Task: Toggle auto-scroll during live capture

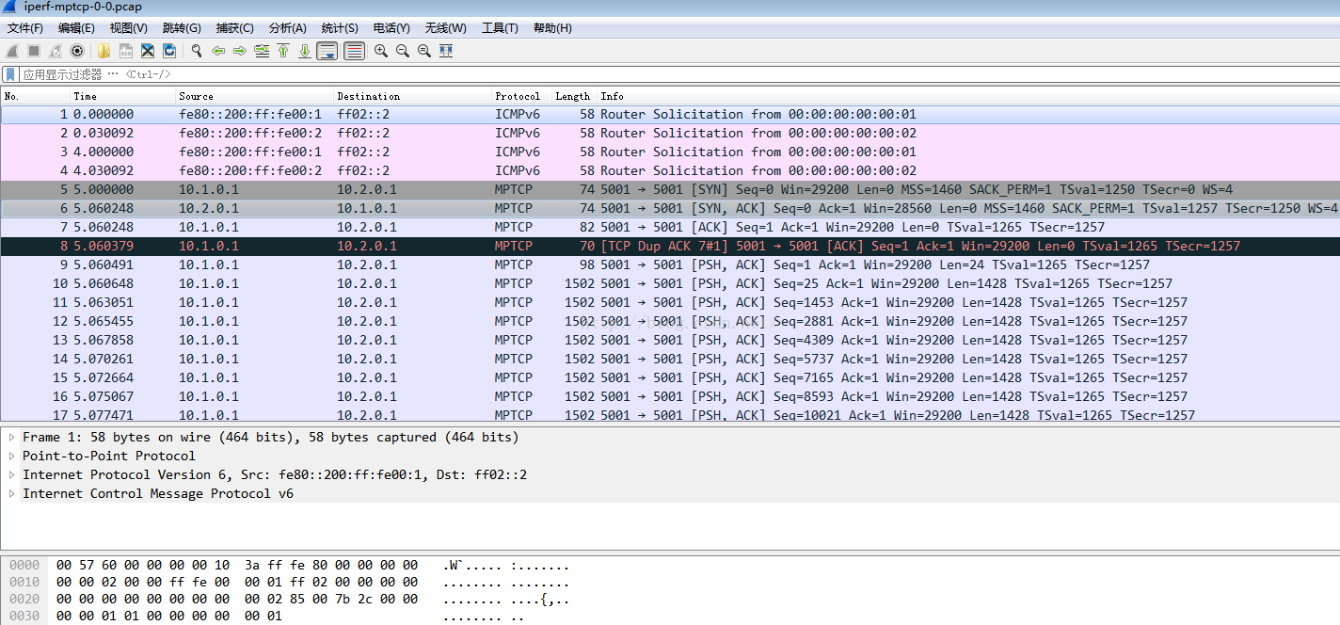Action: 327,51
